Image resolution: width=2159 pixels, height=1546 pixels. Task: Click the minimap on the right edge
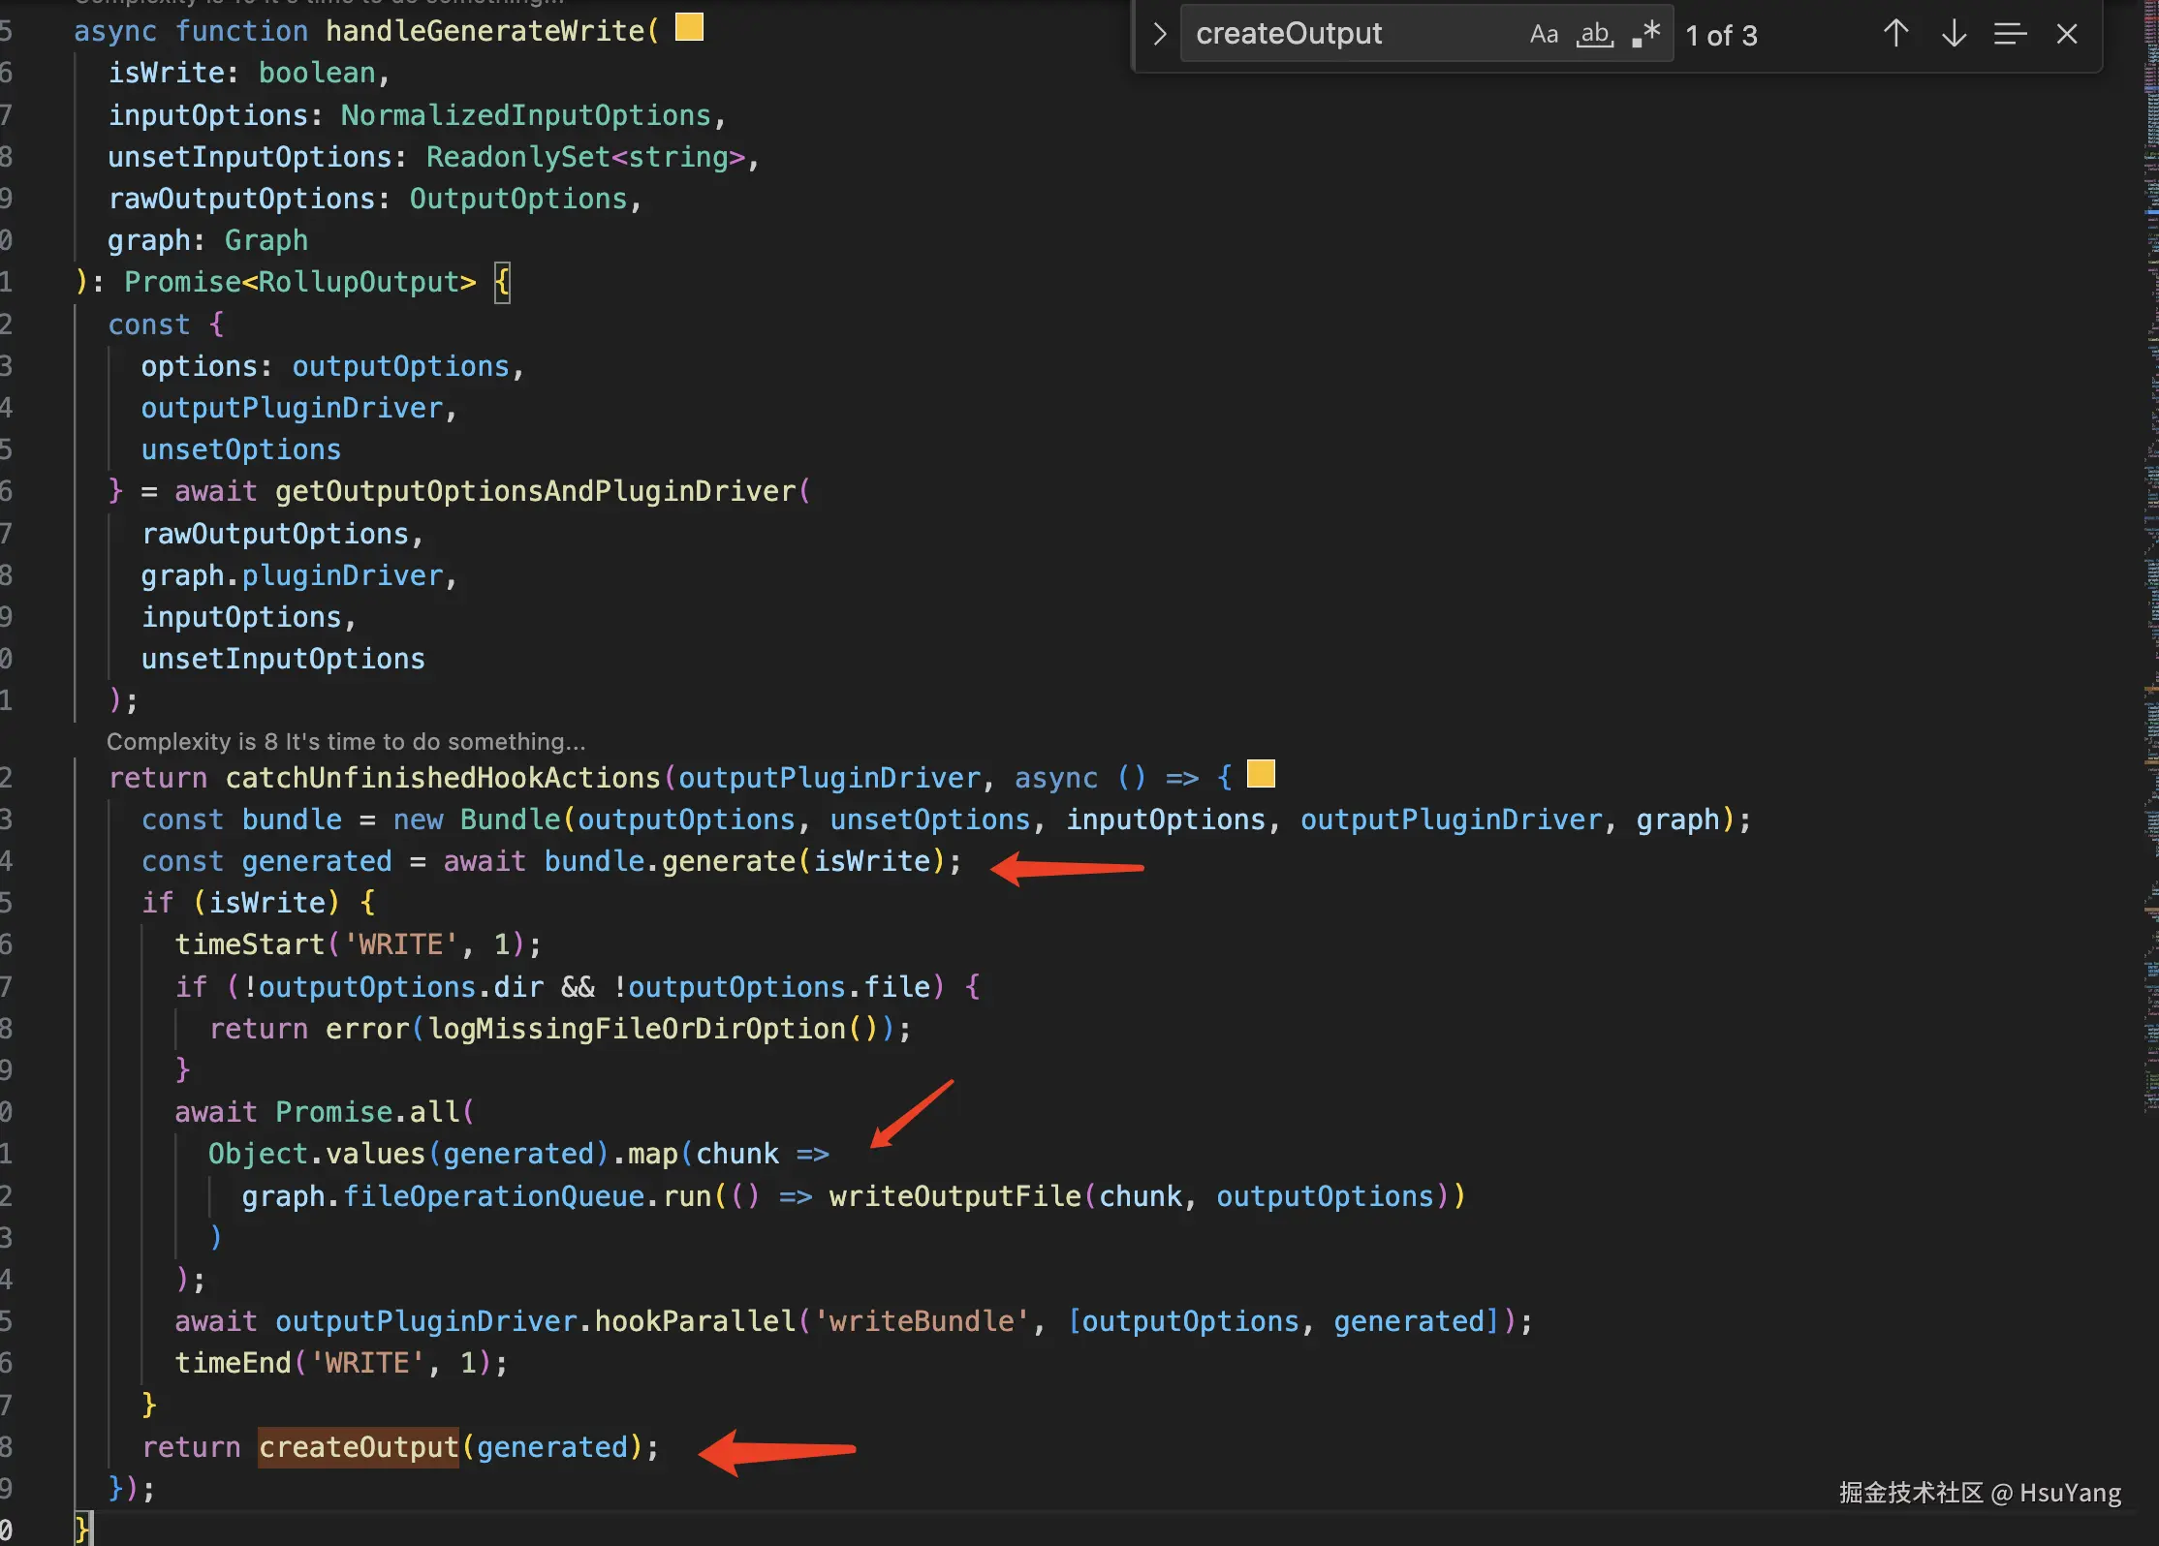(x=2150, y=581)
